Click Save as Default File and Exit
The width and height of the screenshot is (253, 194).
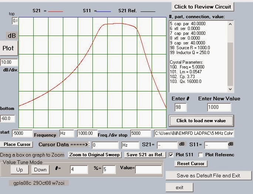click(209, 175)
